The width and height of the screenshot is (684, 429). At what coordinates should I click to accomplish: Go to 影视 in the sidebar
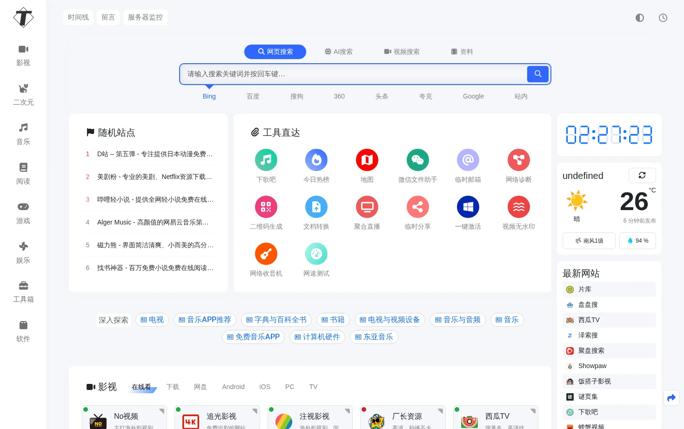coord(23,56)
